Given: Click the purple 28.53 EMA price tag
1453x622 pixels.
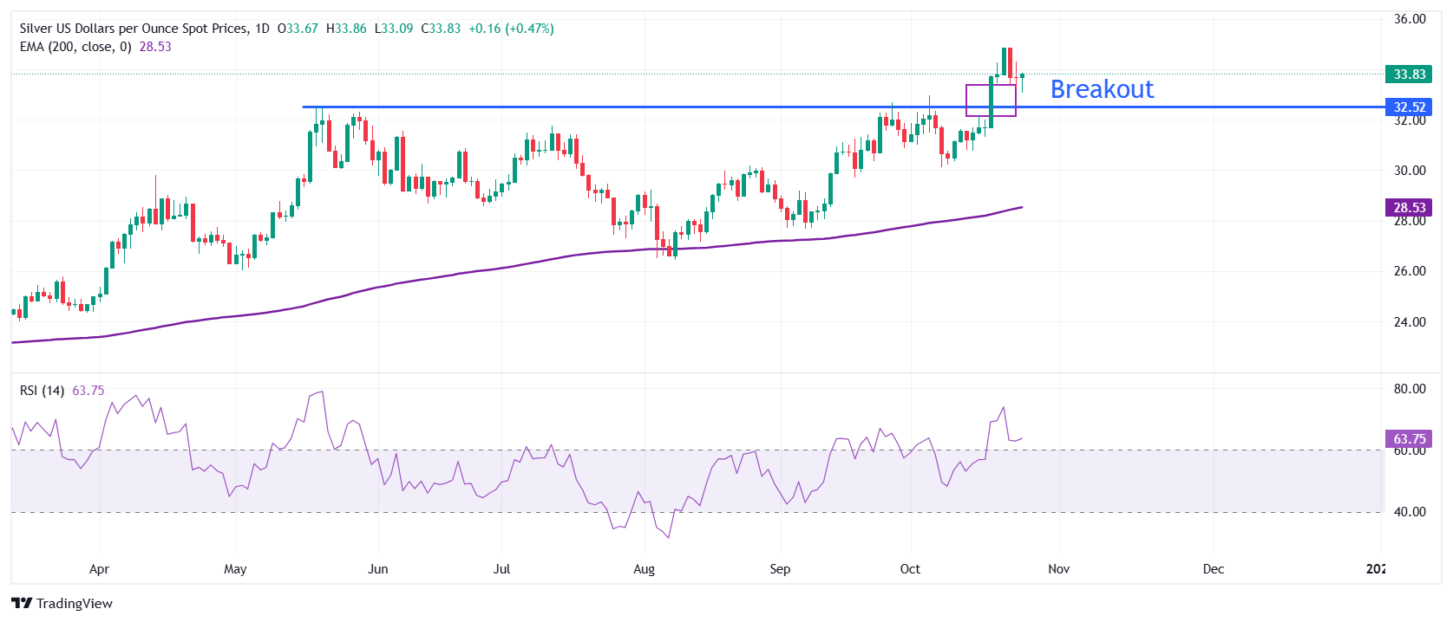Looking at the screenshot, I should [1409, 208].
